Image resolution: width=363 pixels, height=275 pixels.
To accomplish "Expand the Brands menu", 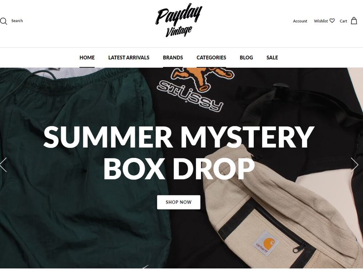I will click(x=173, y=58).
